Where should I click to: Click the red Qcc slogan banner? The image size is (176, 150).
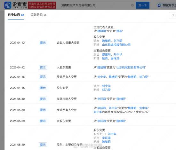[42, 5]
